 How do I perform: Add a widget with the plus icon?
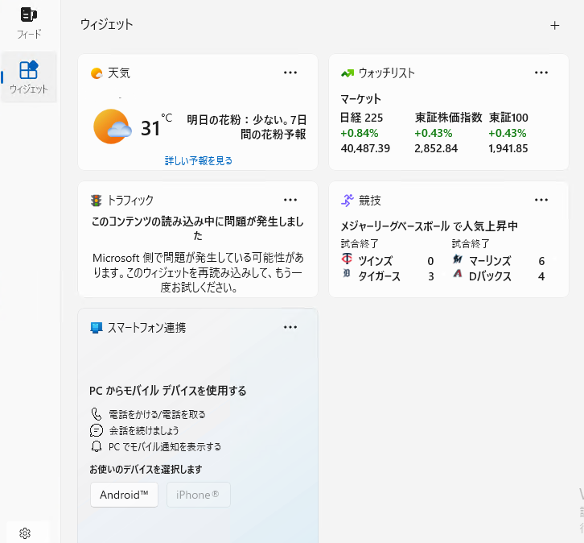click(554, 25)
